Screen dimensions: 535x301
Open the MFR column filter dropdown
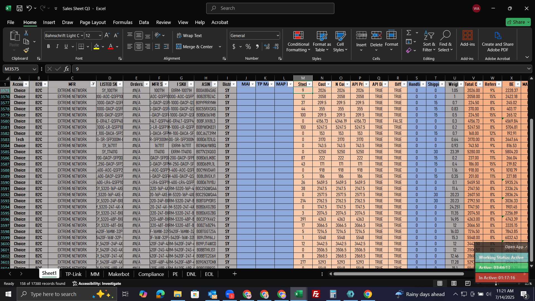[x=93, y=84]
